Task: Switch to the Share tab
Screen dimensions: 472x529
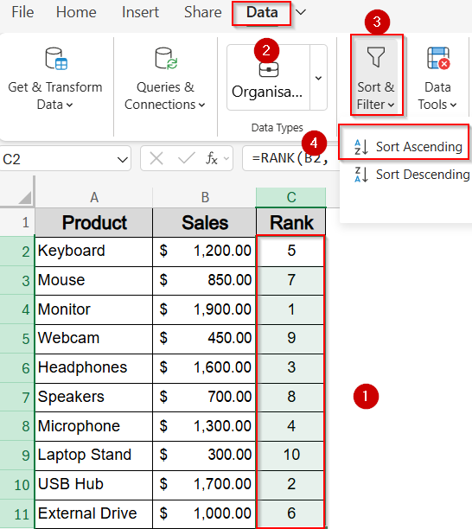Action: [x=203, y=12]
